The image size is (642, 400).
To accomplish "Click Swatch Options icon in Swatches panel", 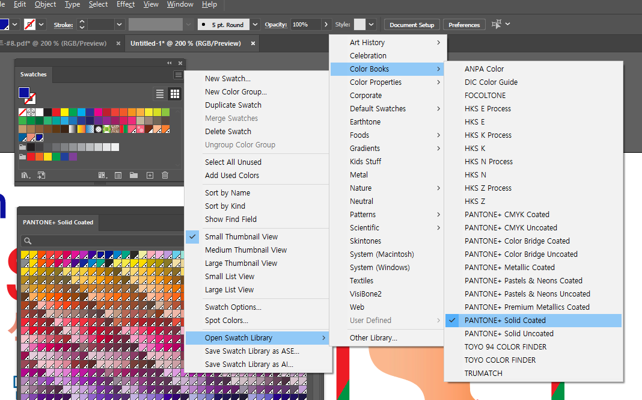I will coord(118,176).
